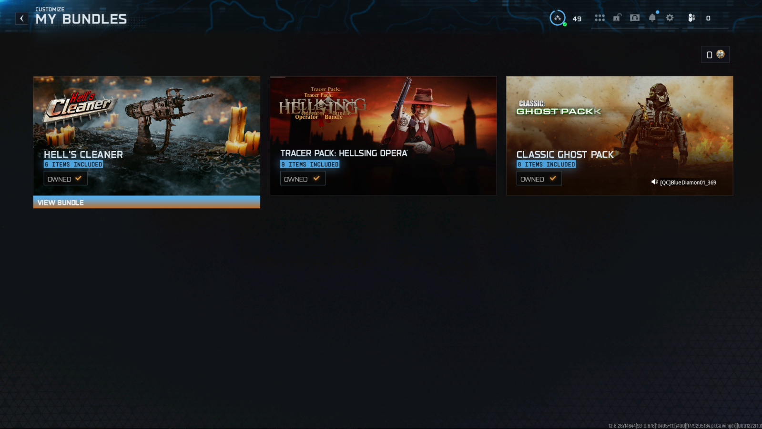Click the 'HELL'S CLEANER' bundle title
Screen dimensions: 762x429
coord(83,154)
